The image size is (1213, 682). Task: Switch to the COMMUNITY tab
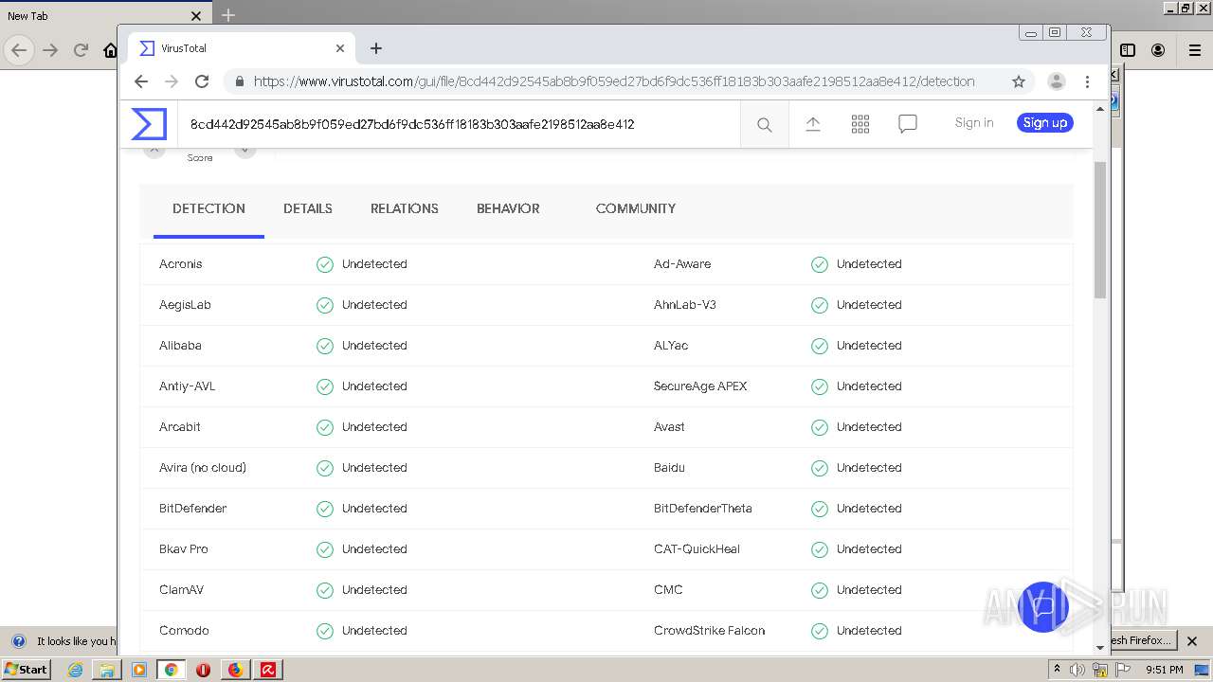(636, 208)
